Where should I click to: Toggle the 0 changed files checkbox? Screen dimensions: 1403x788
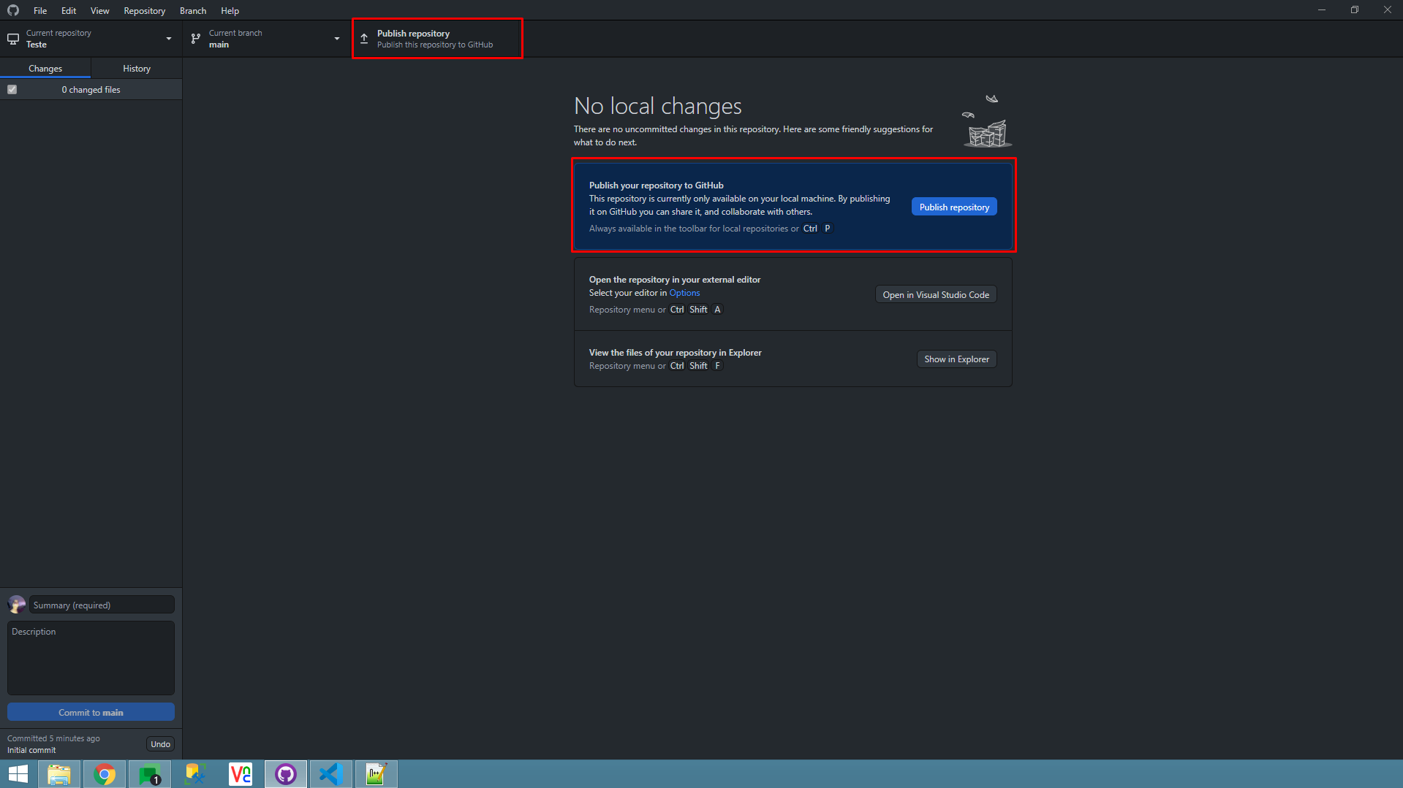click(x=12, y=89)
